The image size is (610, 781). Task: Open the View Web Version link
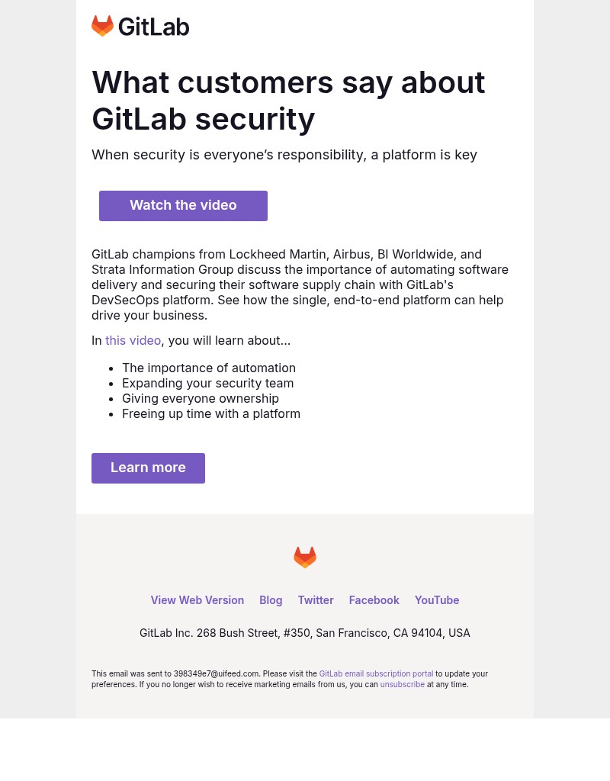pos(197,599)
